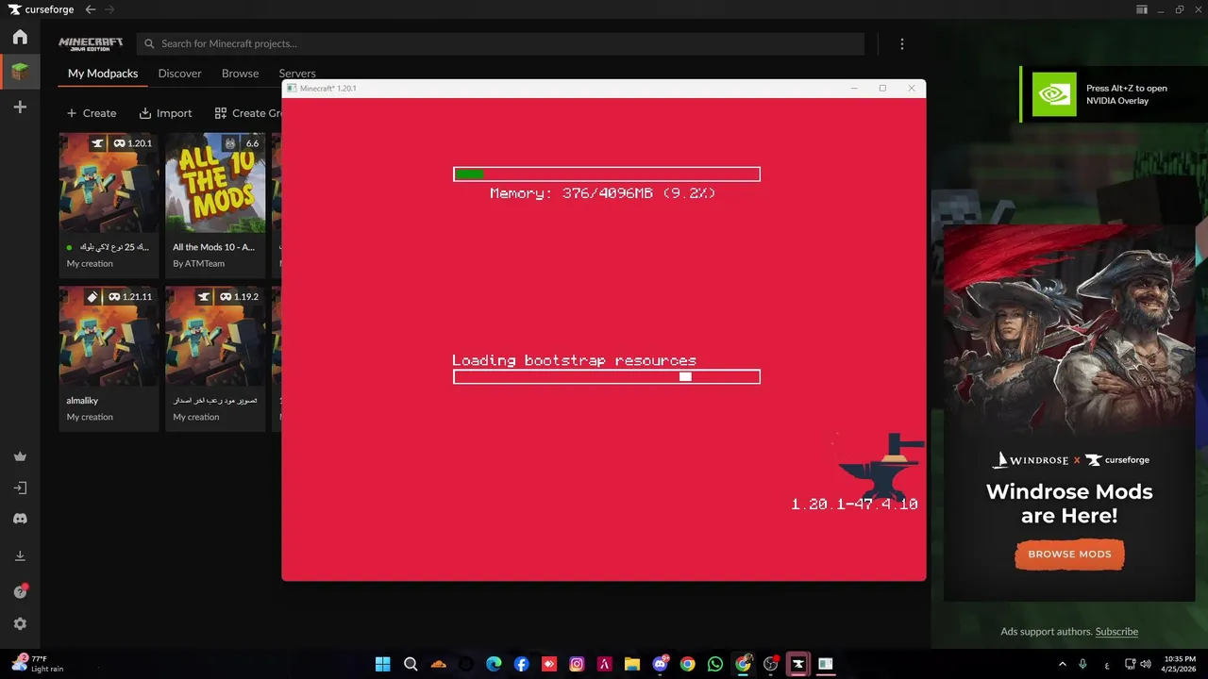Click 'All the Mods 10 - A...' title
Image resolution: width=1208 pixels, height=679 pixels.
point(213,247)
